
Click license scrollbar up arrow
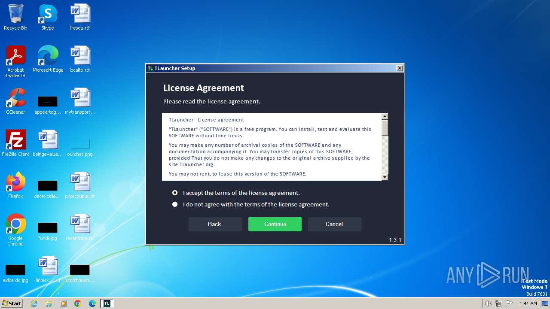(x=385, y=116)
